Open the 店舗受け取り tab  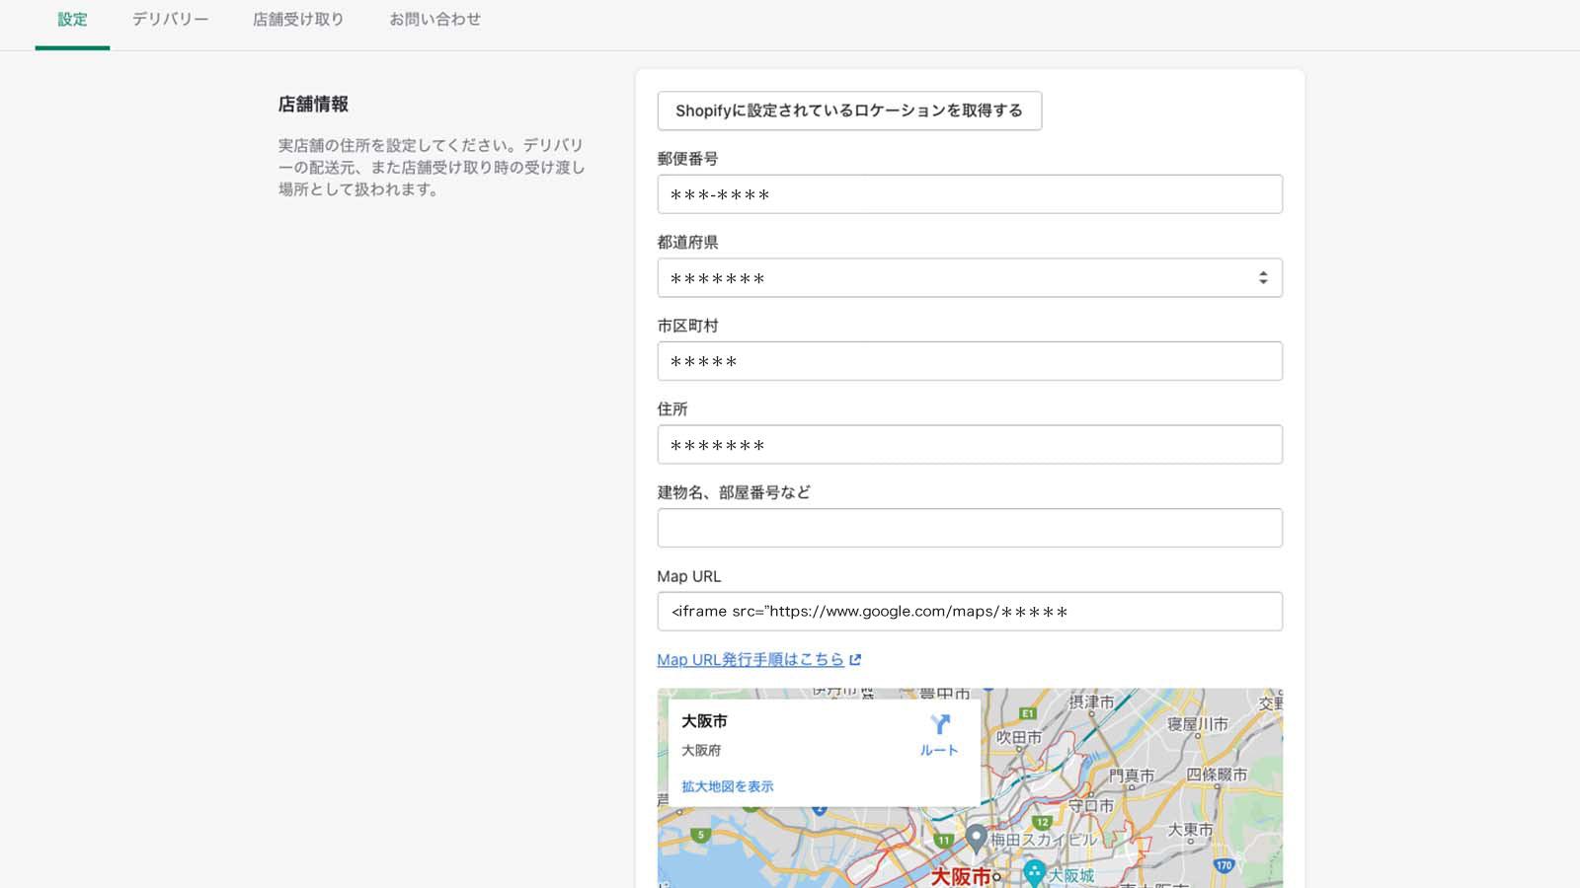pos(298,19)
